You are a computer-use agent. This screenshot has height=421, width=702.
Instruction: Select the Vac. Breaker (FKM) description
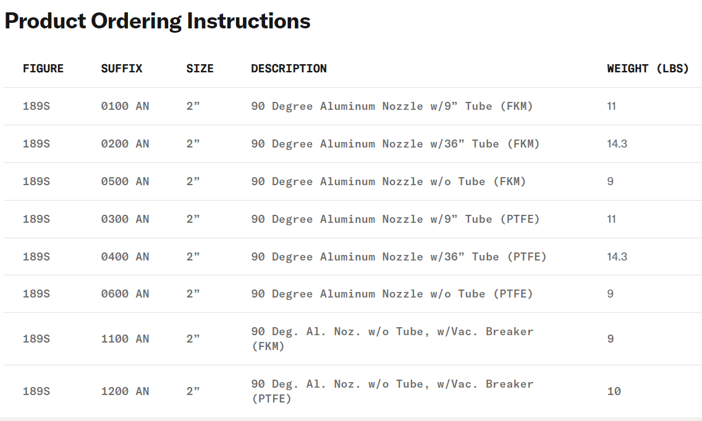392,339
